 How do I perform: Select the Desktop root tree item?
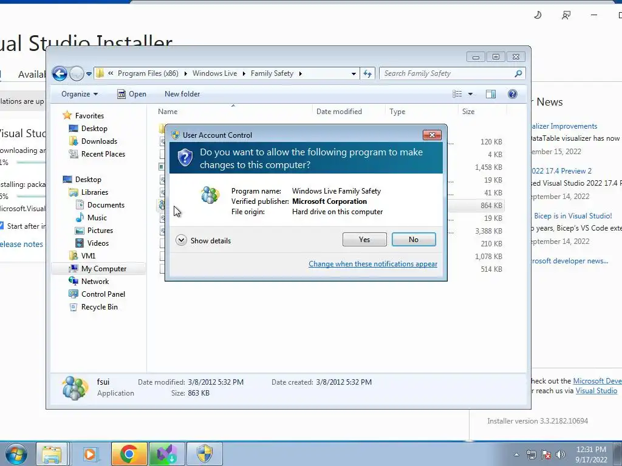point(88,180)
